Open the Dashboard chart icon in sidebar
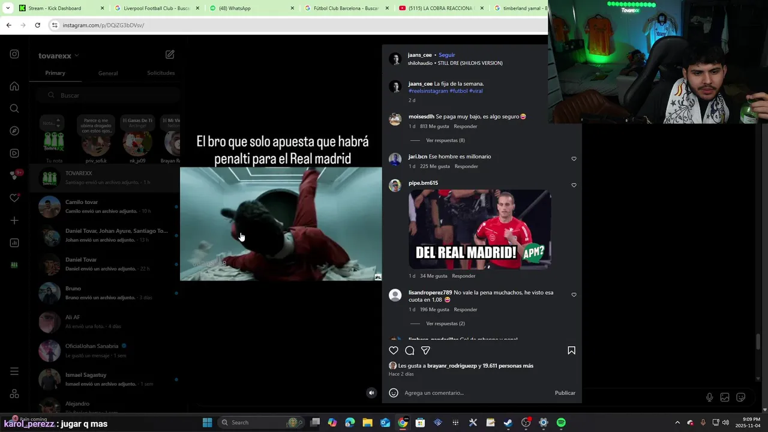Screen dimensions: 768x432 tap(14, 243)
